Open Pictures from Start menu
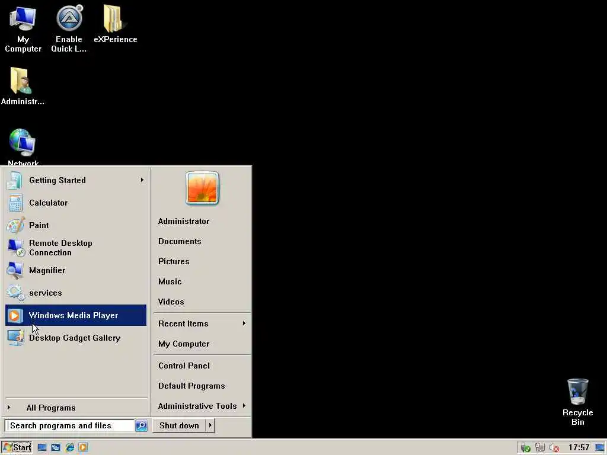The width and height of the screenshot is (607, 455). click(x=202, y=261)
